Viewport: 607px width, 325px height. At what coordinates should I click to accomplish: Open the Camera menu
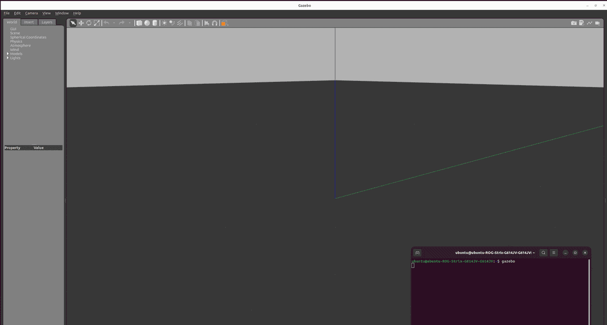pyautogui.click(x=31, y=13)
